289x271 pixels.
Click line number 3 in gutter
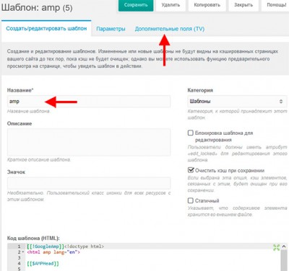coord(19,258)
